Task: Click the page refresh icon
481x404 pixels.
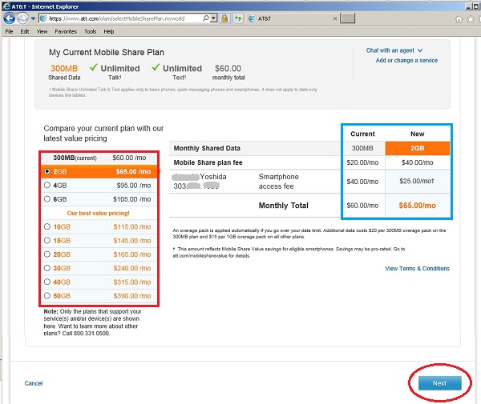Action: [238, 18]
